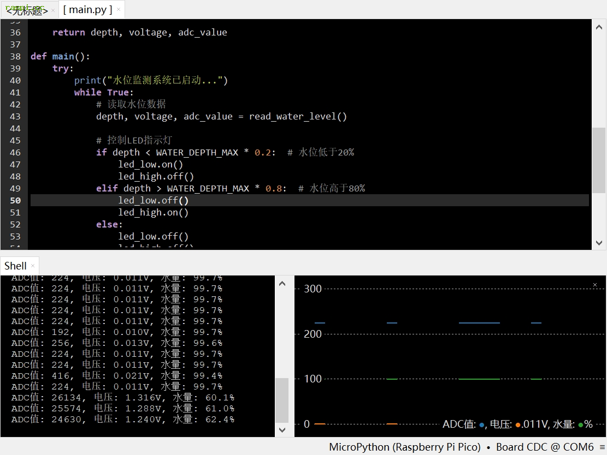Switch to the <无标题> editor tab
607x455 pixels.
pyautogui.click(x=26, y=10)
